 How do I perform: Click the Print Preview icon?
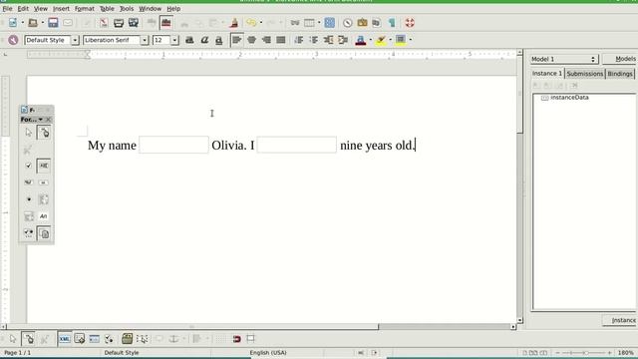133,23
